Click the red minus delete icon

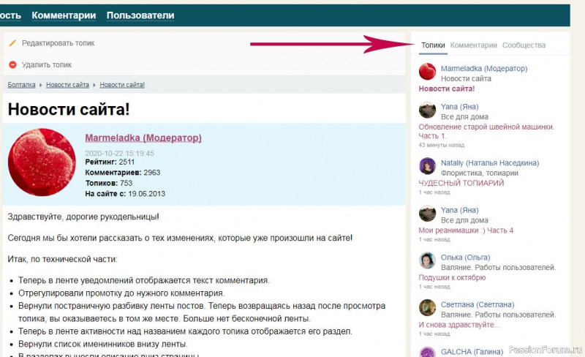[x=12, y=64]
